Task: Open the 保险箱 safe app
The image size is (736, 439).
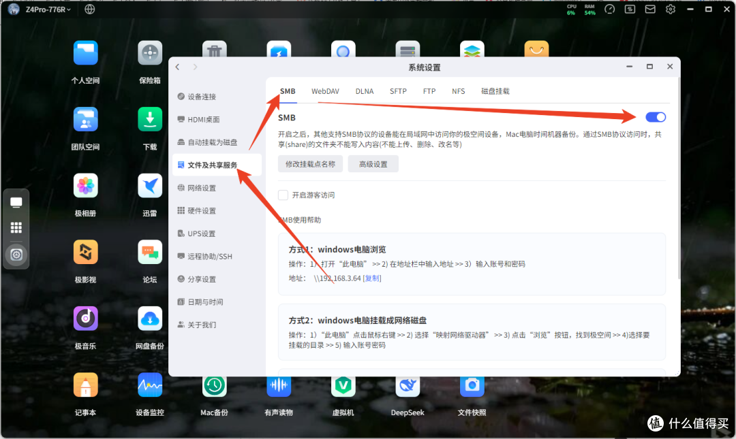Action: point(150,52)
